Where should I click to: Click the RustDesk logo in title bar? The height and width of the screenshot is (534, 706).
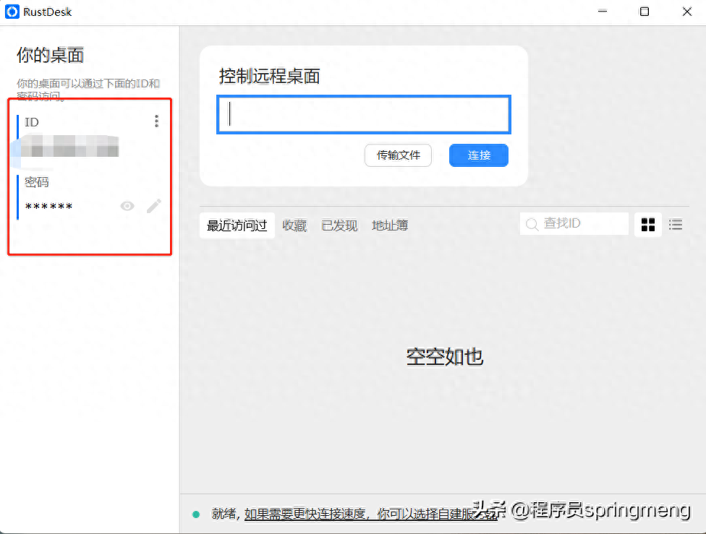(x=12, y=12)
